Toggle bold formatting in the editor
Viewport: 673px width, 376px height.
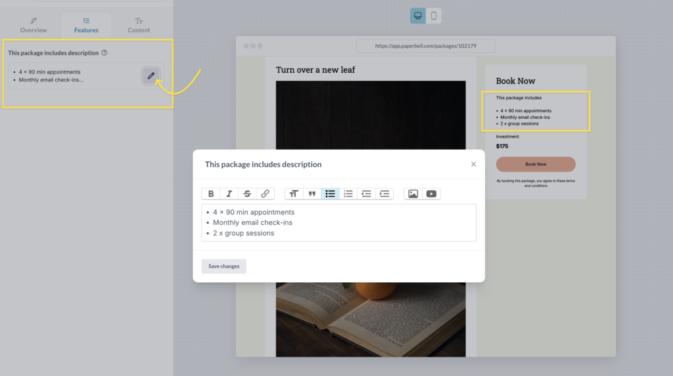coord(211,194)
